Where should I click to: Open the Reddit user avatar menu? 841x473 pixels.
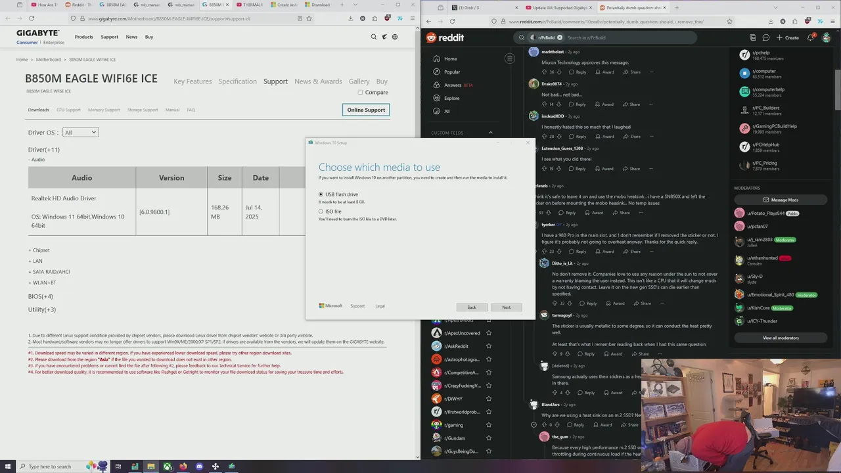[x=827, y=37]
